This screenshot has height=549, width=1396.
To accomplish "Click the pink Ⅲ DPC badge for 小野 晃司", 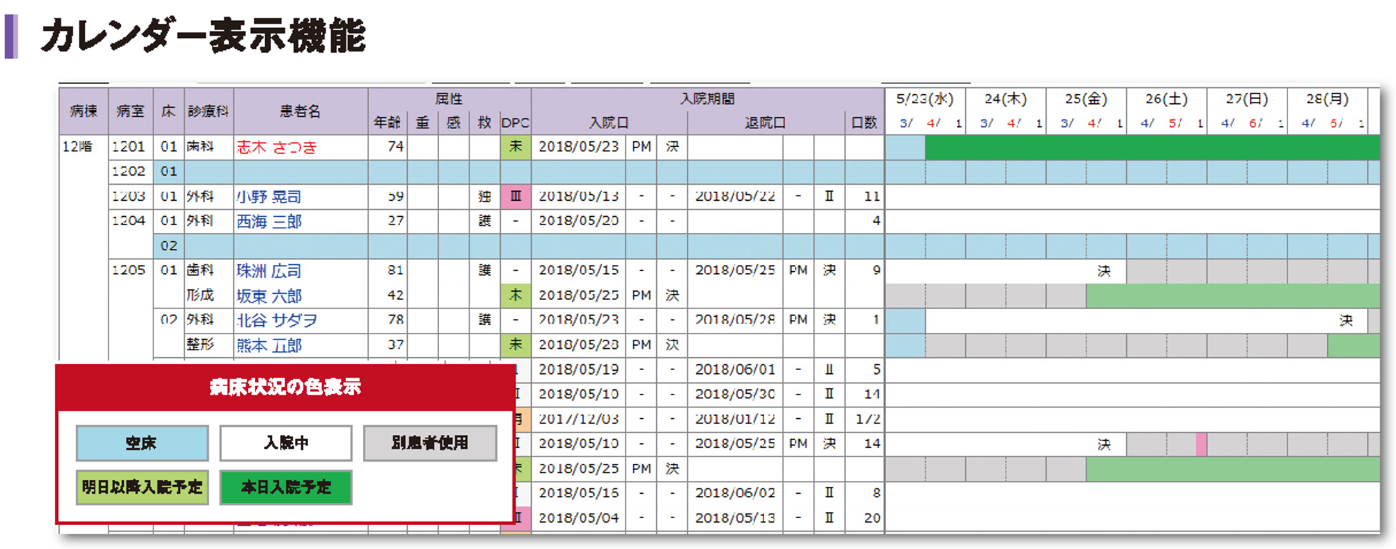I will click(515, 196).
